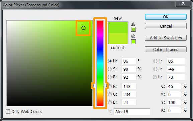Click the out-of-gamut warning triangle icon
The height and width of the screenshot is (121, 193).
coord(133,24)
